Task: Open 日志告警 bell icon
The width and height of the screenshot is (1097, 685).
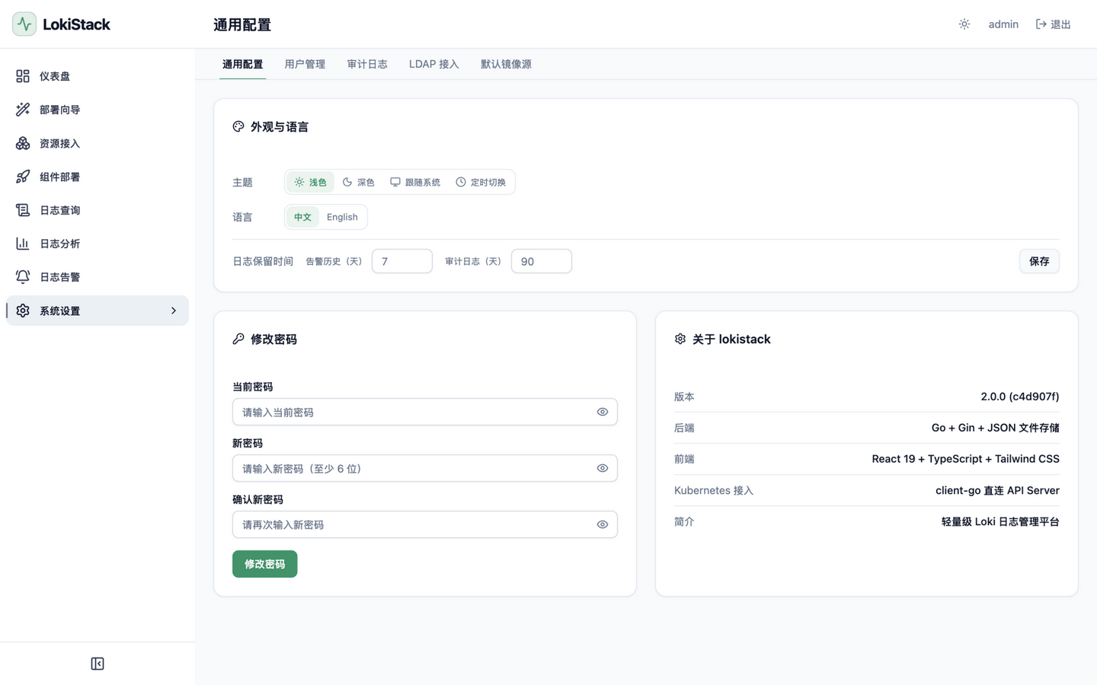Action: click(x=23, y=277)
